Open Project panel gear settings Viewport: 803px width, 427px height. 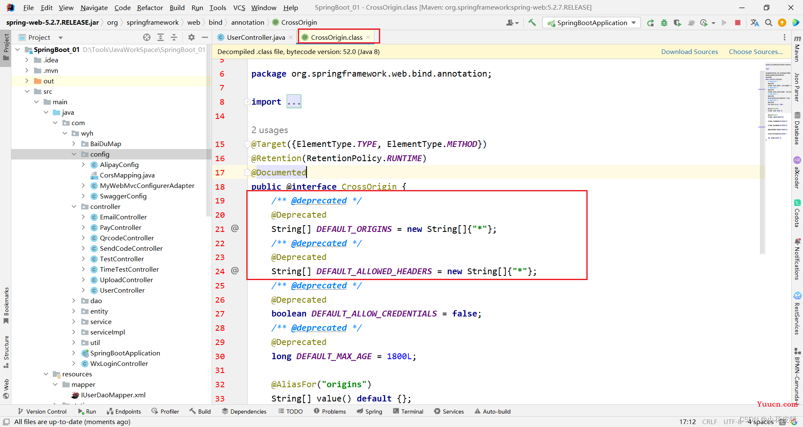click(x=192, y=37)
